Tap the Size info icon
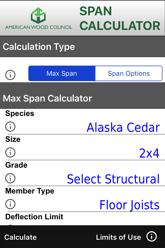 click(10, 152)
